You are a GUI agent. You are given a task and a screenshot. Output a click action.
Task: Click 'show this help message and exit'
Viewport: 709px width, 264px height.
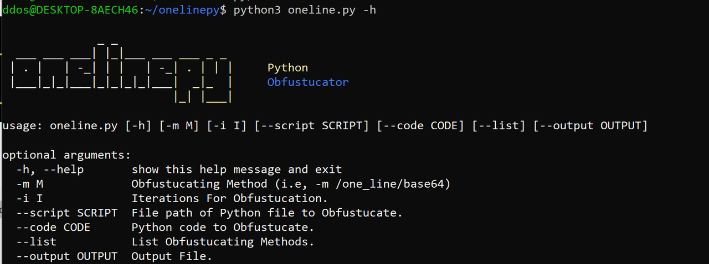[x=237, y=170]
